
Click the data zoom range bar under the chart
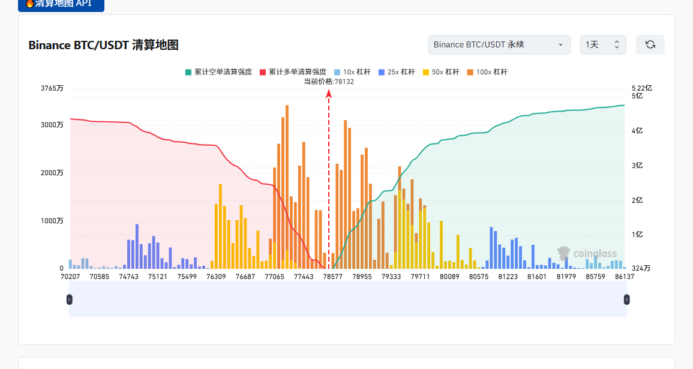348,299
